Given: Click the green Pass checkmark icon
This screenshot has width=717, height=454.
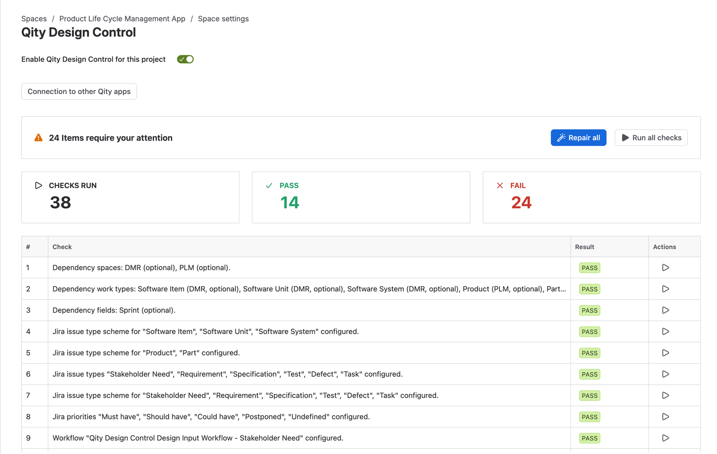Looking at the screenshot, I should click(x=269, y=185).
